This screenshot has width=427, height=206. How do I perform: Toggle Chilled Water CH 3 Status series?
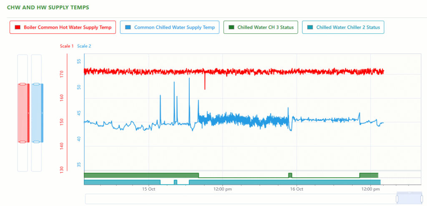pos(261,27)
